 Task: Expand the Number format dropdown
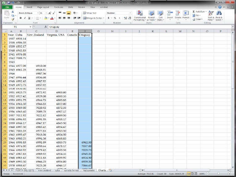130,13
